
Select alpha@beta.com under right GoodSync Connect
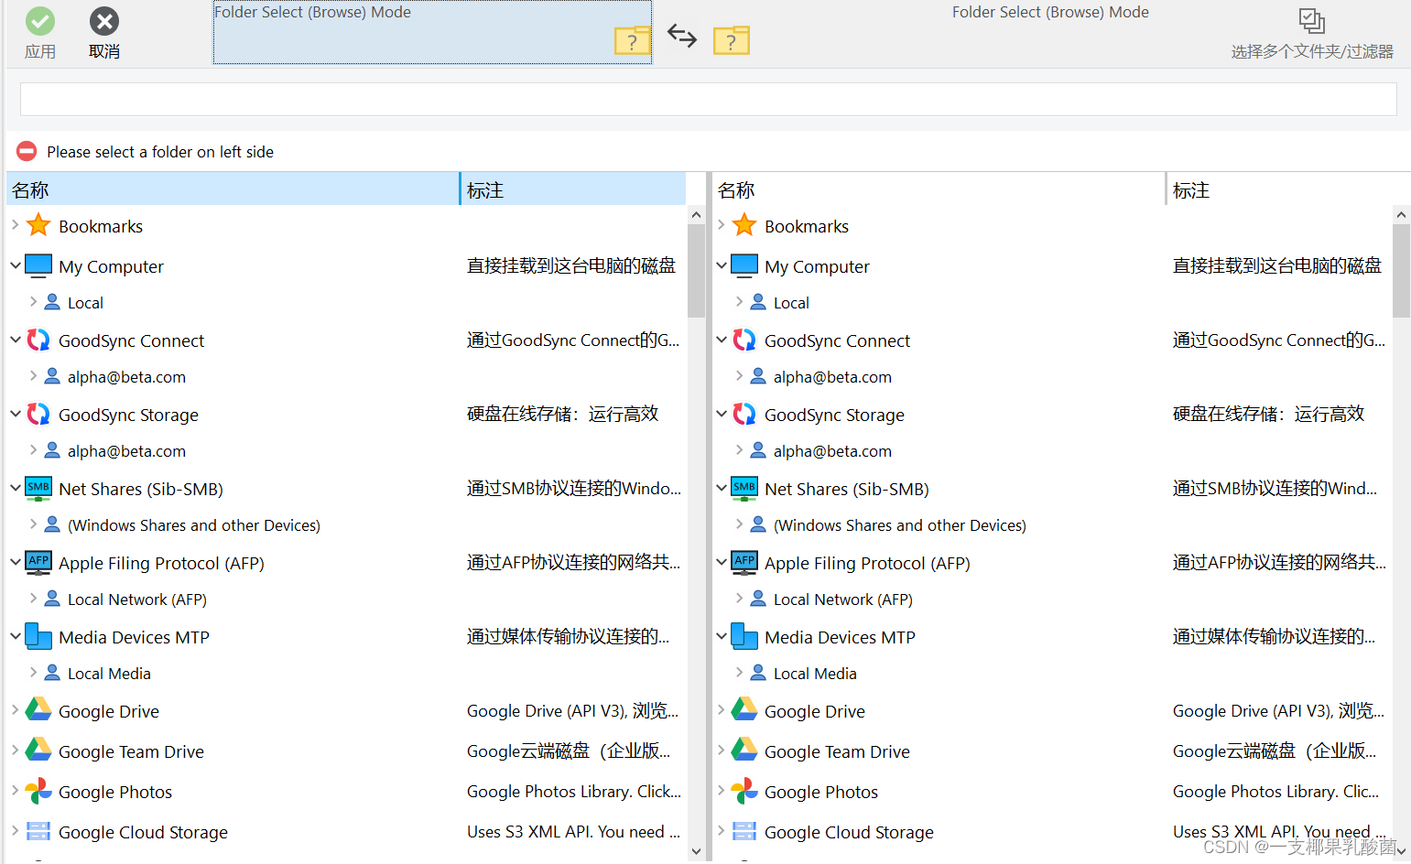coord(832,377)
